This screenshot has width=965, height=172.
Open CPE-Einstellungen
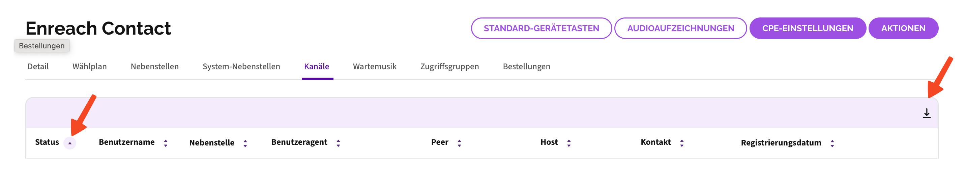click(807, 28)
